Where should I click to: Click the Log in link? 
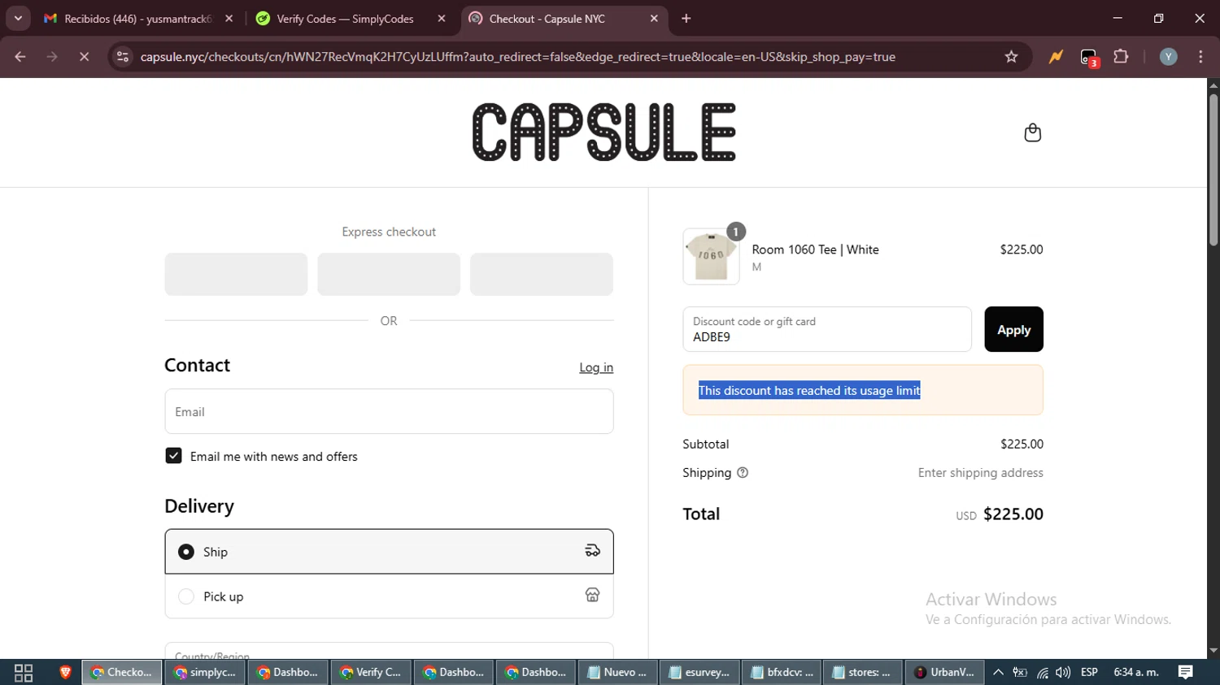tap(596, 367)
